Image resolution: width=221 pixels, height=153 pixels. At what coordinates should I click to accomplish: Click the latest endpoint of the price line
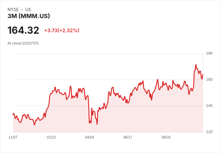203,74
